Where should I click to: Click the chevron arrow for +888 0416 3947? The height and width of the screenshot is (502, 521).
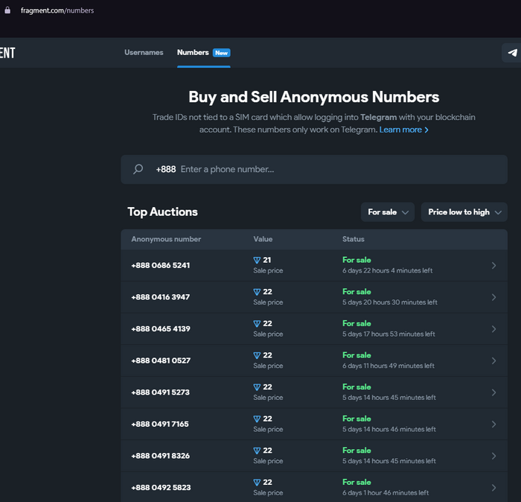(x=493, y=297)
